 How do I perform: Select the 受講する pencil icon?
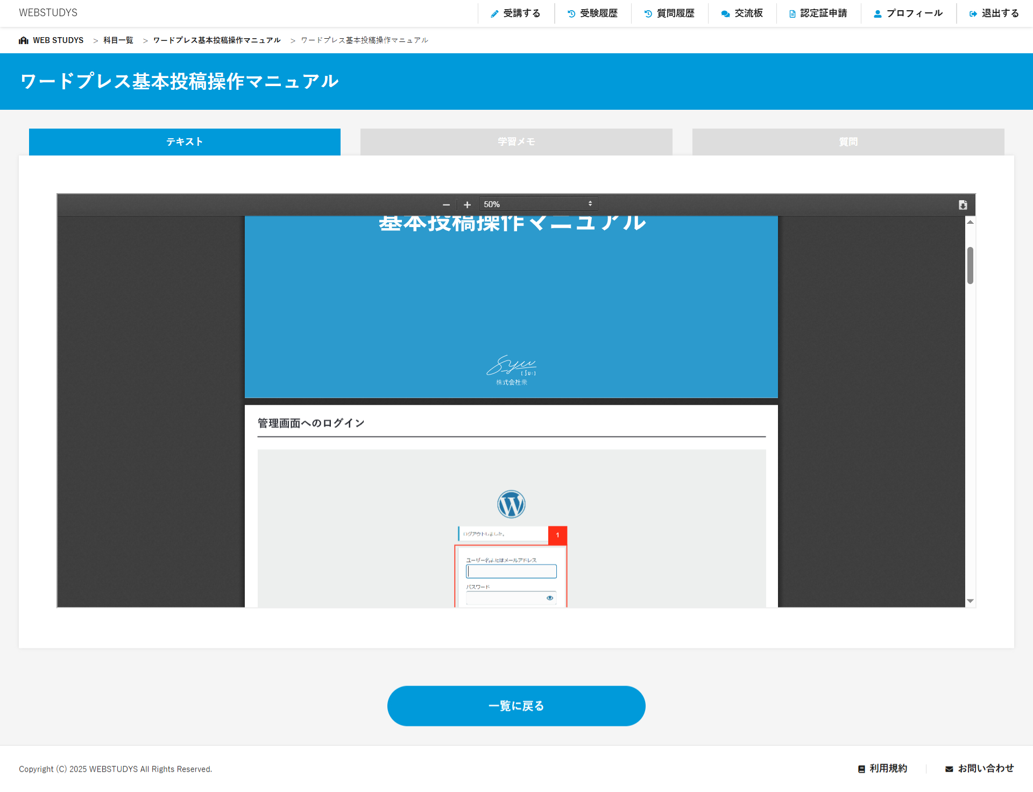(494, 13)
